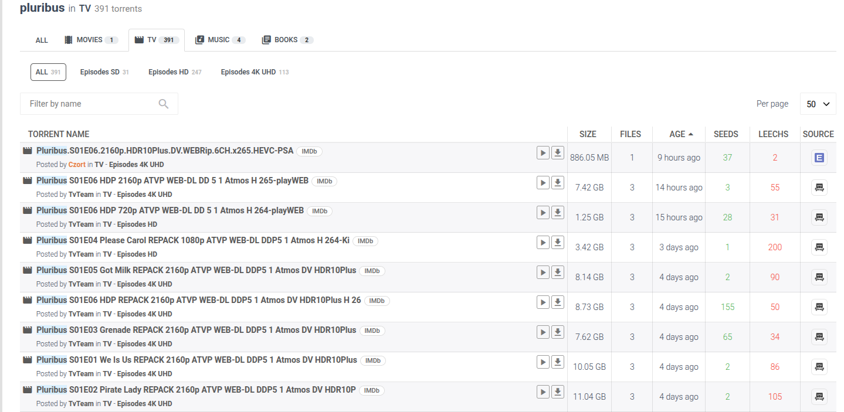Open the S01E01 We Is Us torrent link
The width and height of the screenshot is (844, 412).
(196, 360)
